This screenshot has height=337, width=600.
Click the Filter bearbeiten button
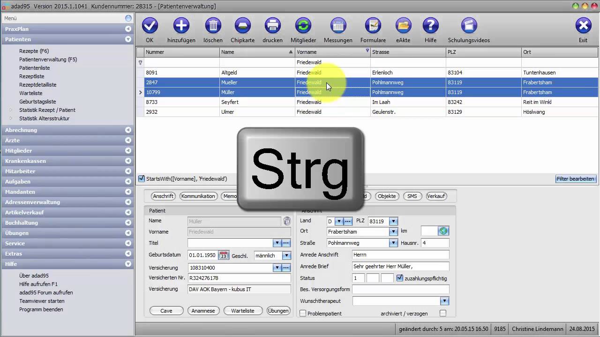click(576, 179)
